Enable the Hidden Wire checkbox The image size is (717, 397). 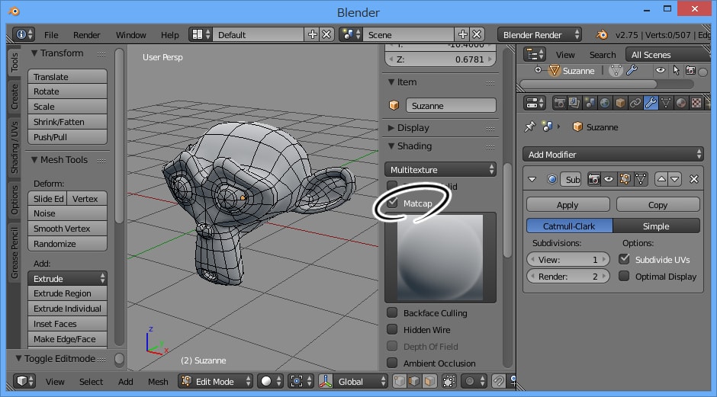click(x=392, y=329)
